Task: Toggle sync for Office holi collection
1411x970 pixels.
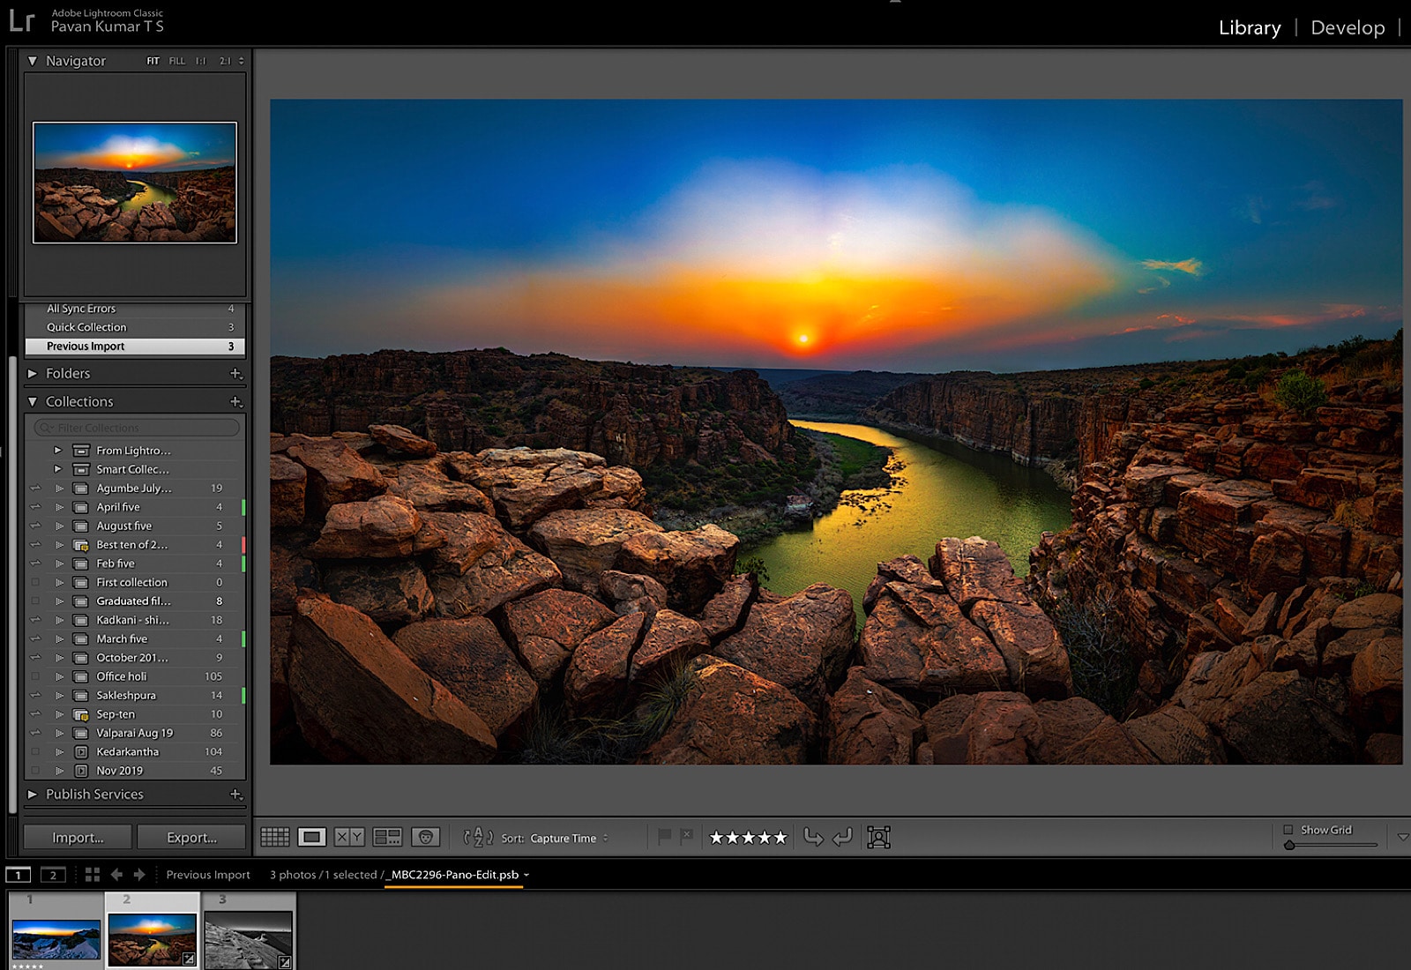Action: click(35, 676)
